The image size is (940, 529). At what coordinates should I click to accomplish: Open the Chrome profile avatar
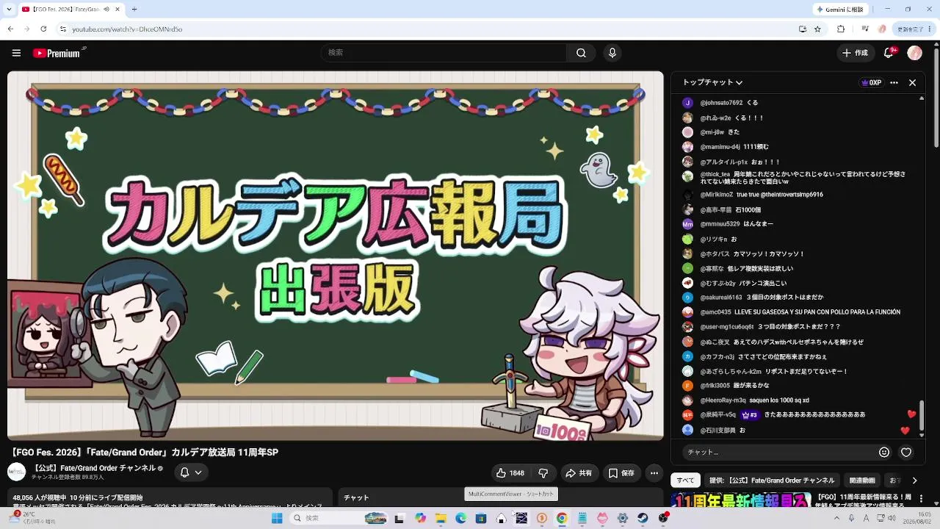coord(882,29)
